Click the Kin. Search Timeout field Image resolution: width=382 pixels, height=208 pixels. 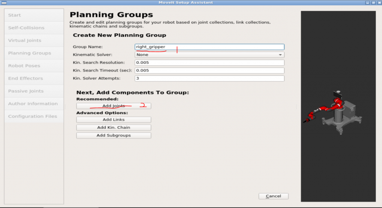209,71
